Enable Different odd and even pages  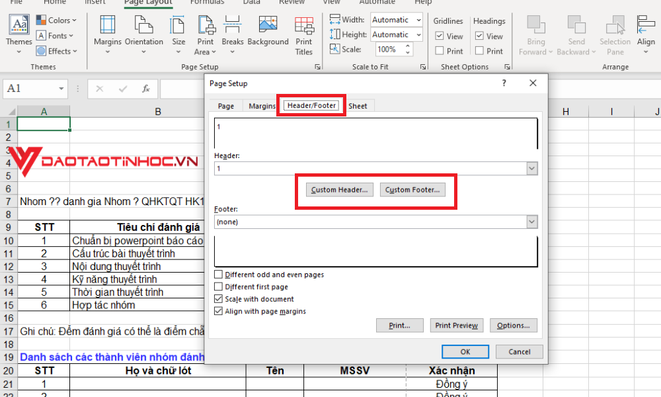218,274
